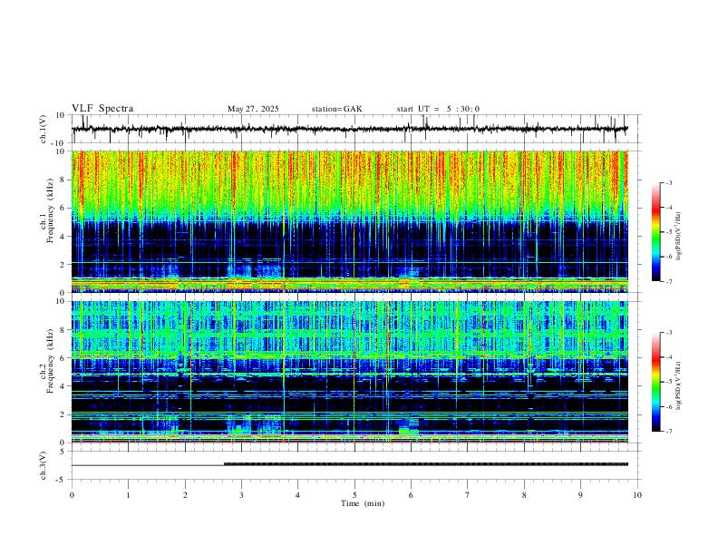
Task: Click the "2" kHz tick on ch.2 frequency axis
Action: 63,414
